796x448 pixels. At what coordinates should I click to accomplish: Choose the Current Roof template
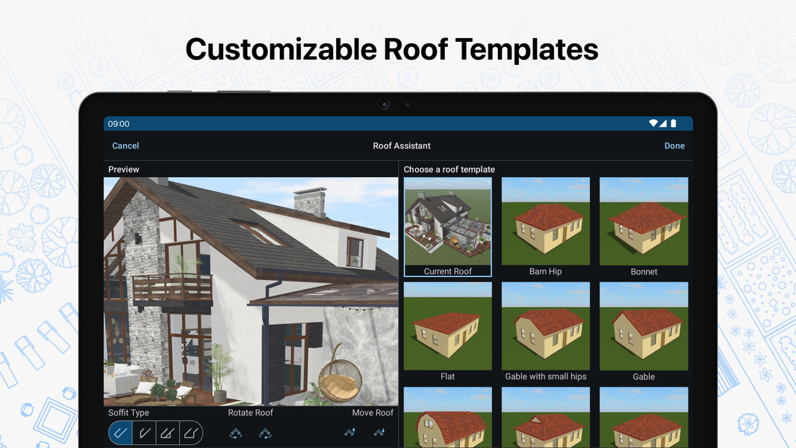coord(448,227)
